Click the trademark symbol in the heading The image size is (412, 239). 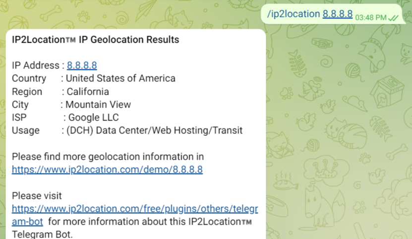71,40
